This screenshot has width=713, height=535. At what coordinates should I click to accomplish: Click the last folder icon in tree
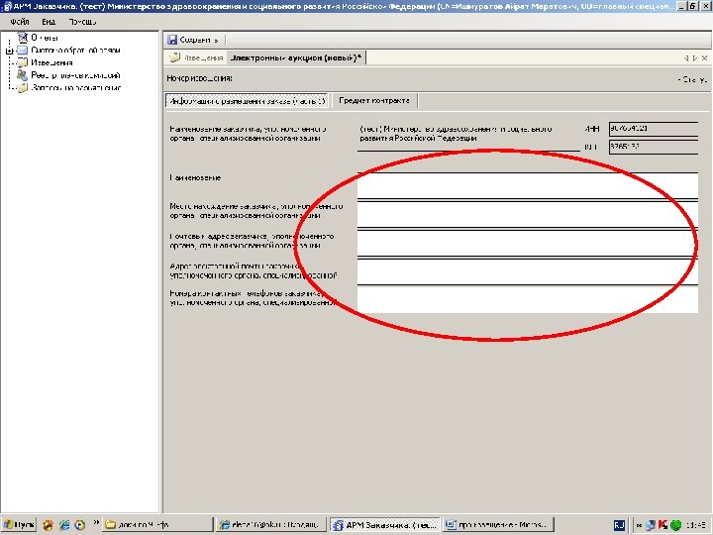(x=22, y=88)
